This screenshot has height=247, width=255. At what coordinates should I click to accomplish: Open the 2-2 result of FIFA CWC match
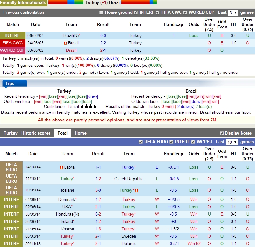tap(103, 43)
